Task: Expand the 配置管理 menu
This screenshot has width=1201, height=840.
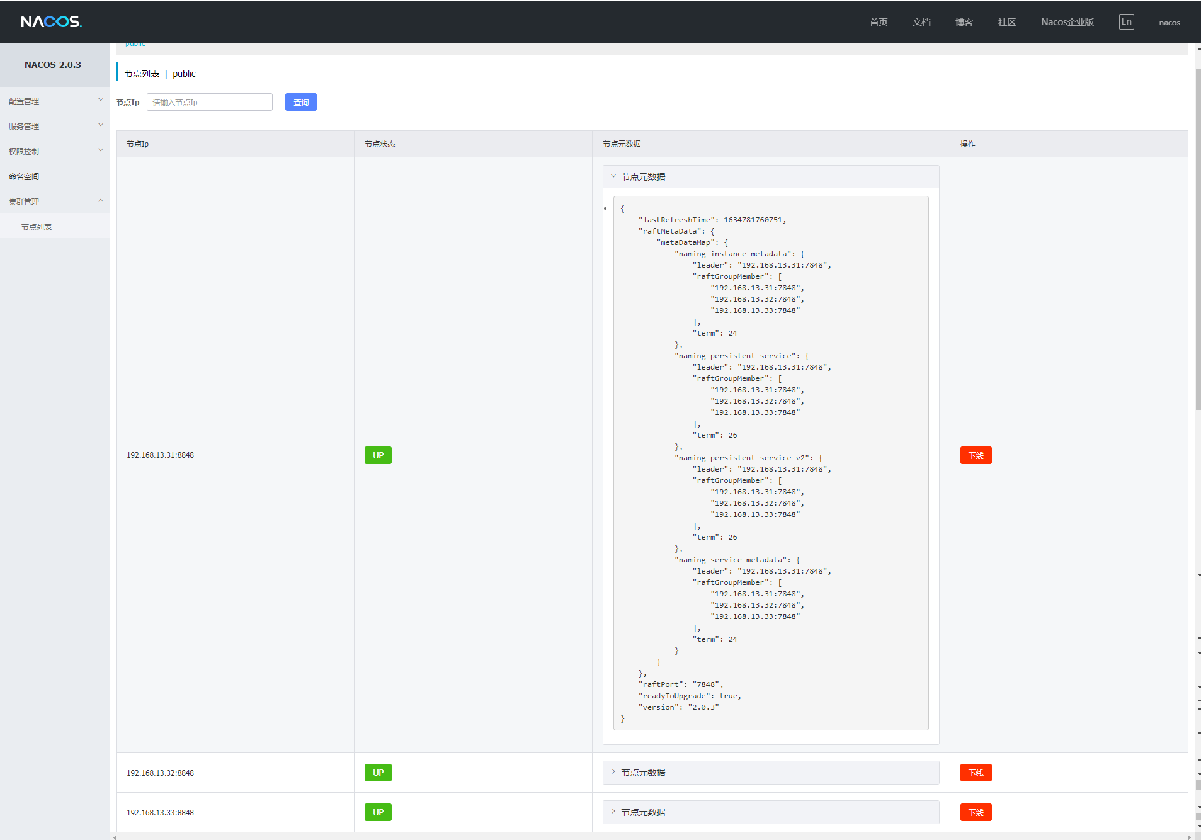Action: click(x=55, y=101)
